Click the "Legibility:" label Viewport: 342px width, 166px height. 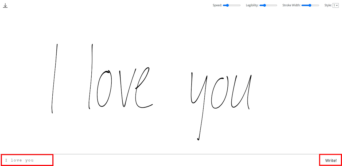252,5
